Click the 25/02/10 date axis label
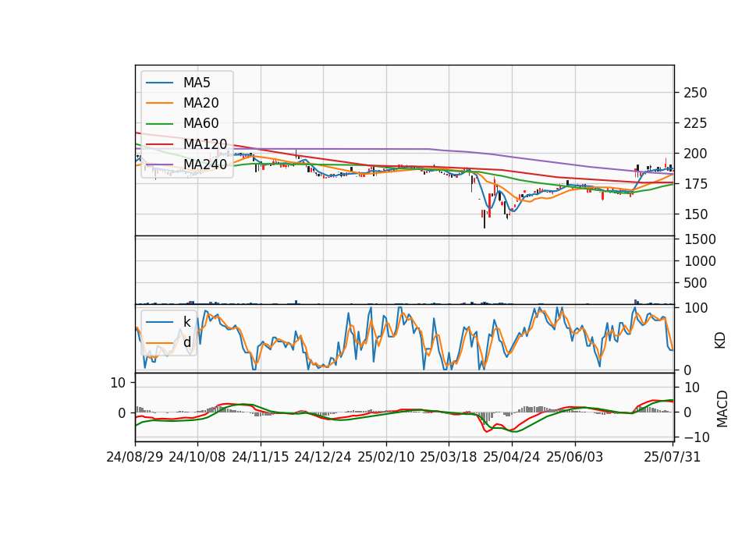The image size is (749, 538). [386, 457]
